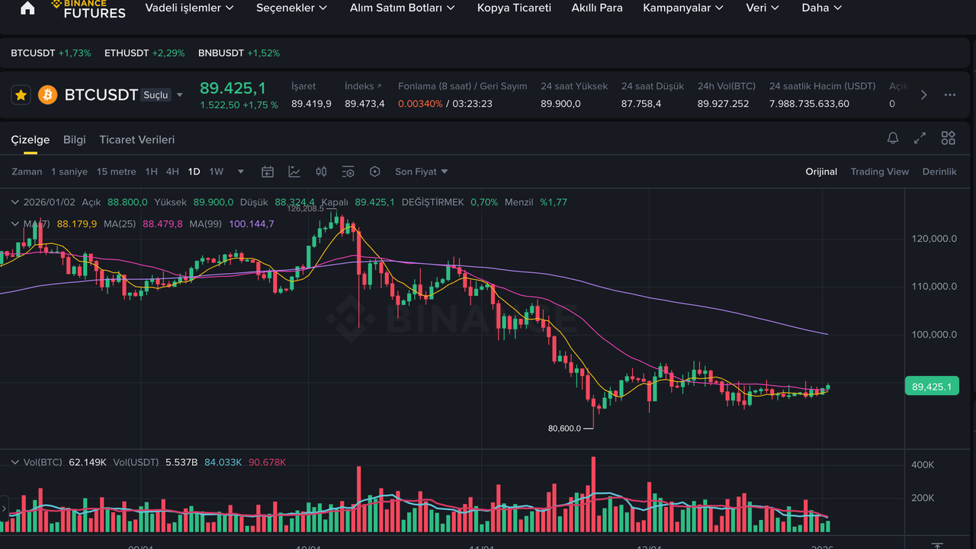976x549 pixels.
Task: Click the 89,425.1 price label on axis
Action: coord(931,387)
